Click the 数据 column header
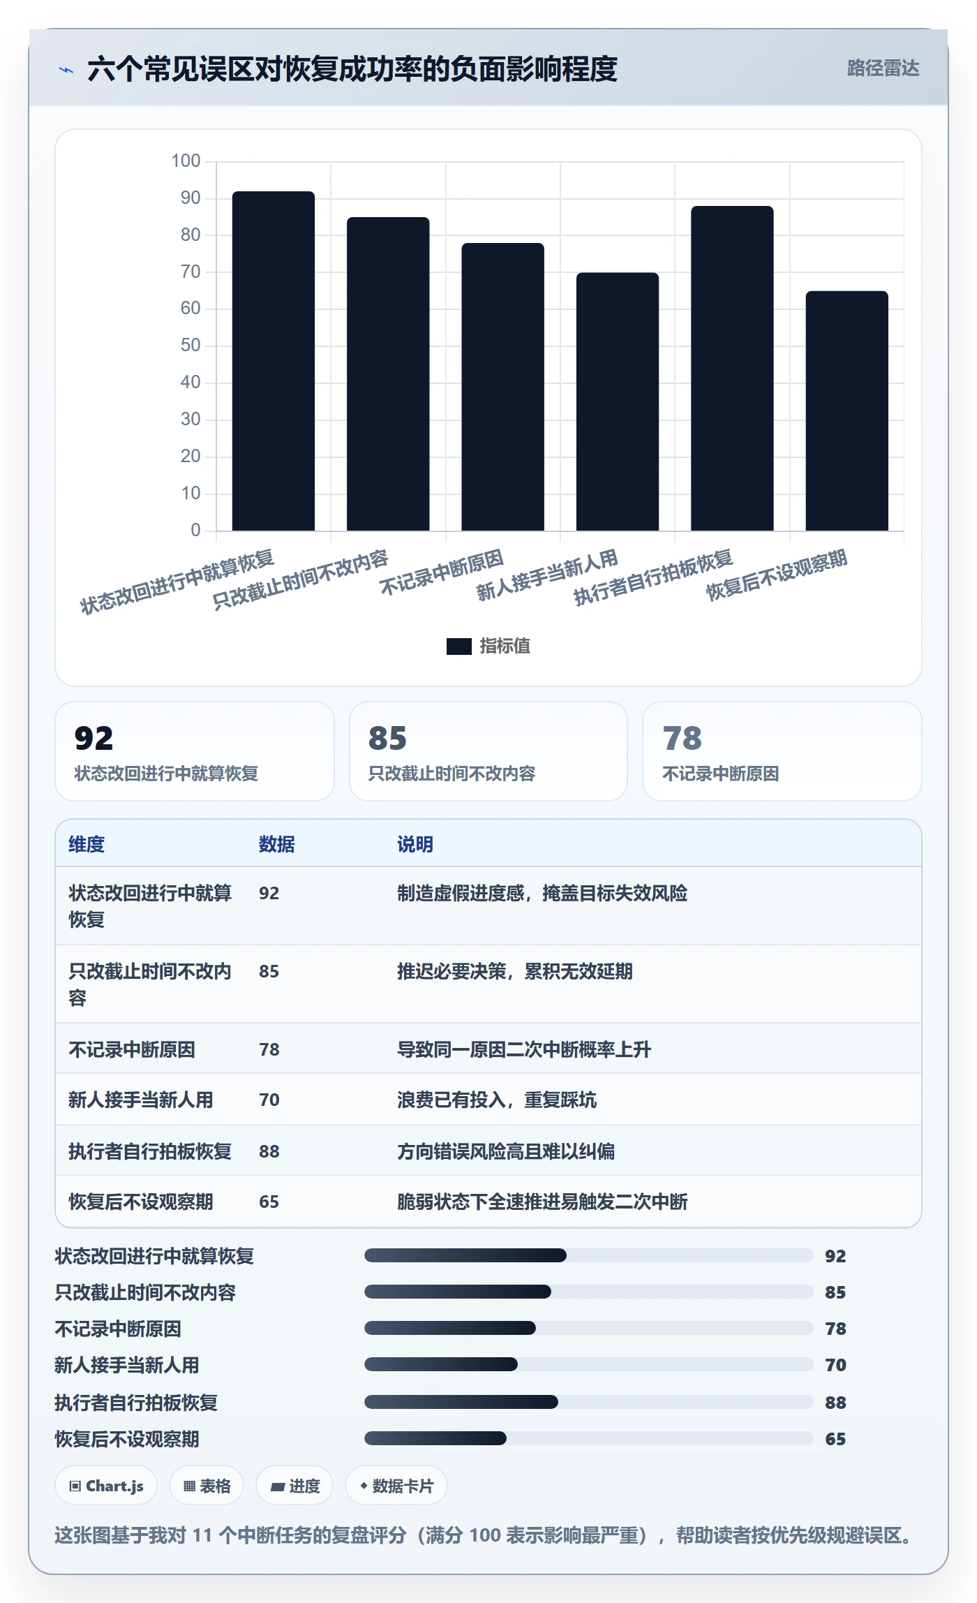Screen dimensions: 977x1603 click(277, 844)
